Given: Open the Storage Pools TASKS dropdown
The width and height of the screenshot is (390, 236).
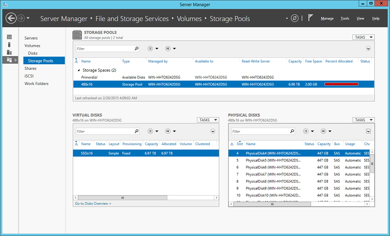Looking at the screenshot, I should (x=363, y=37).
